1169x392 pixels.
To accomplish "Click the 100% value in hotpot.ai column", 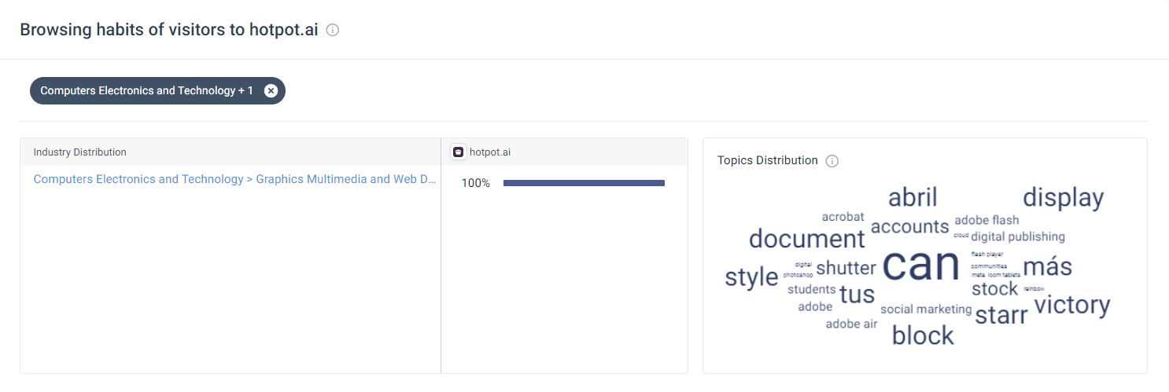I will pyautogui.click(x=475, y=183).
